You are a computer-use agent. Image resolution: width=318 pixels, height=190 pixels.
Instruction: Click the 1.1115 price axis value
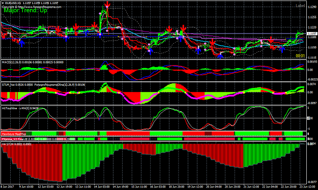(x=312, y=57)
